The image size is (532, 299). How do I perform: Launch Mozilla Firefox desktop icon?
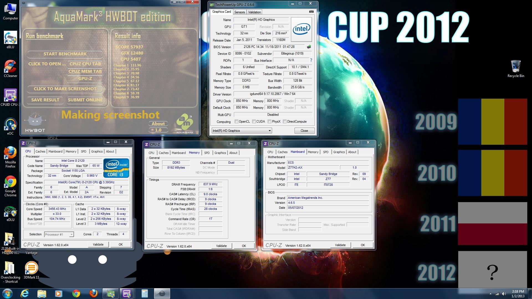pyautogui.click(x=10, y=157)
